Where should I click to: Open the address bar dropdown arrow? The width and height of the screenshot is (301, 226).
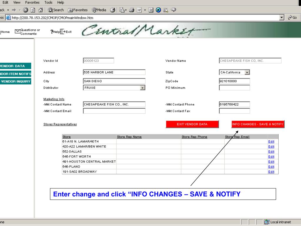click(282, 18)
